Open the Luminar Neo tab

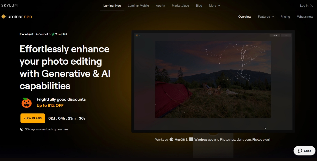(x=112, y=6)
